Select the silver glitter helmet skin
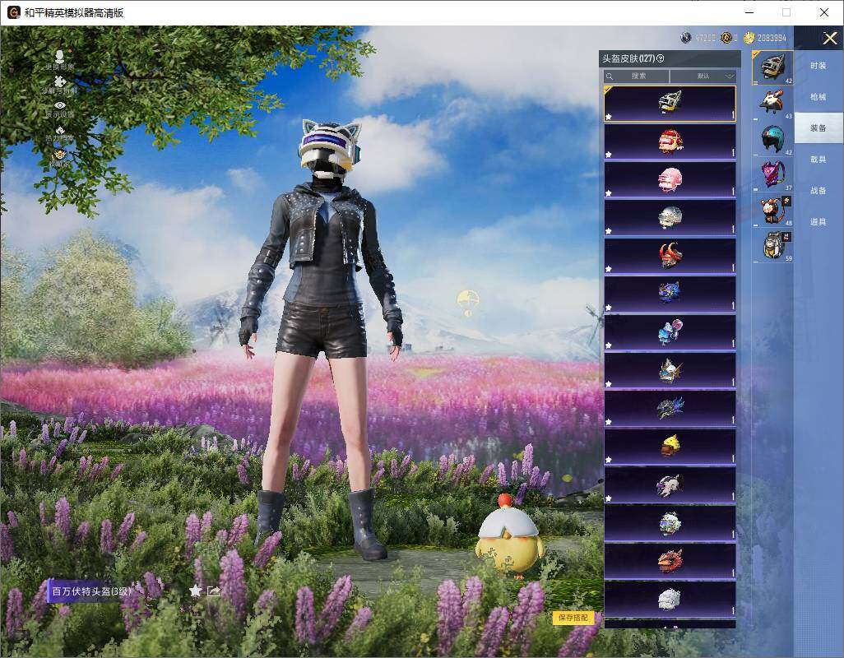 pos(670,218)
